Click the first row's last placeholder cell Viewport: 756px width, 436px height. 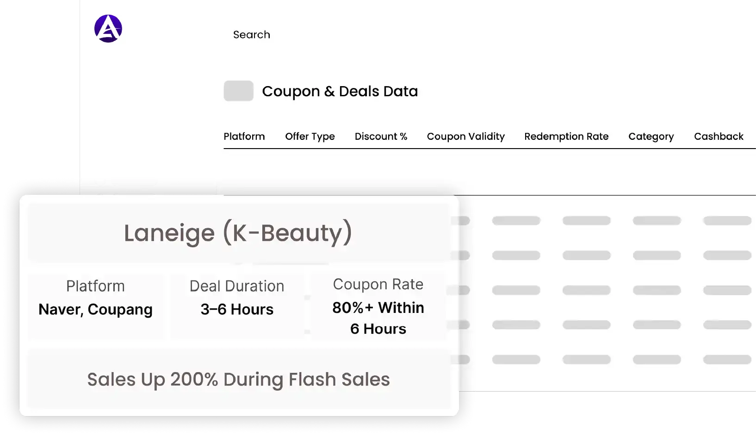[x=727, y=221]
